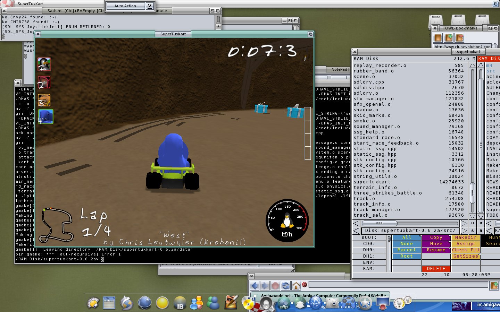The height and width of the screenshot is (312, 500).
Task: Open the notepad-with-pen dock icon
Action: (231, 302)
